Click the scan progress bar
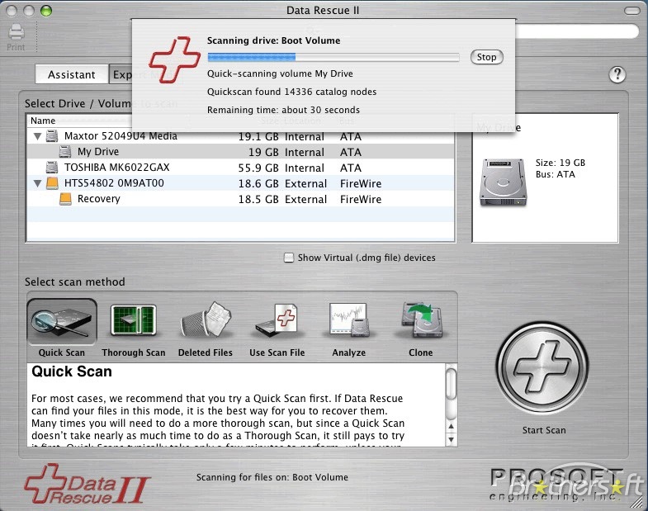Screen dimensions: 648x511 (333, 57)
